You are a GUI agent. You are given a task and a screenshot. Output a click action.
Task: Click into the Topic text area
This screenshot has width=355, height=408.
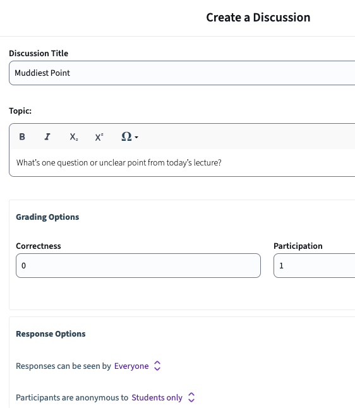tap(182, 162)
